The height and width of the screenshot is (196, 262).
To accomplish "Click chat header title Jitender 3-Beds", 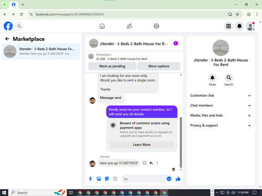I will [134, 44].
